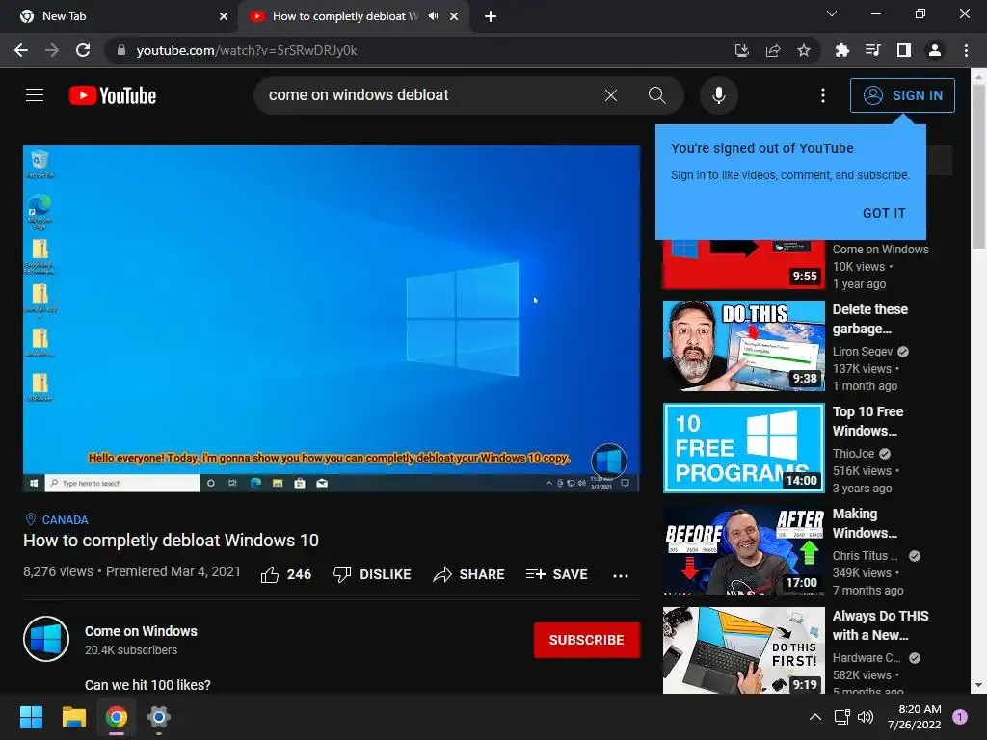Screen dimensions: 987x740
Task: Click the URL address bar
Action: (415, 50)
